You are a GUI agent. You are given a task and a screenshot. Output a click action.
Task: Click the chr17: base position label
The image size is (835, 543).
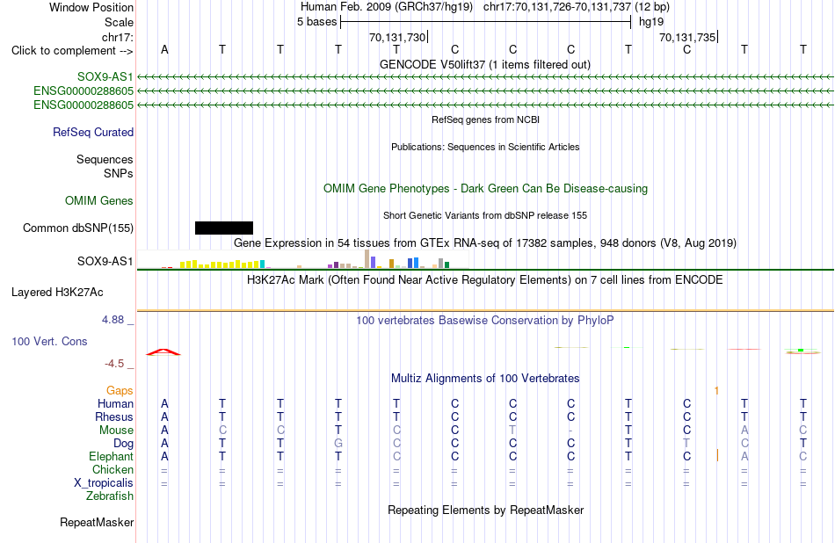118,37
